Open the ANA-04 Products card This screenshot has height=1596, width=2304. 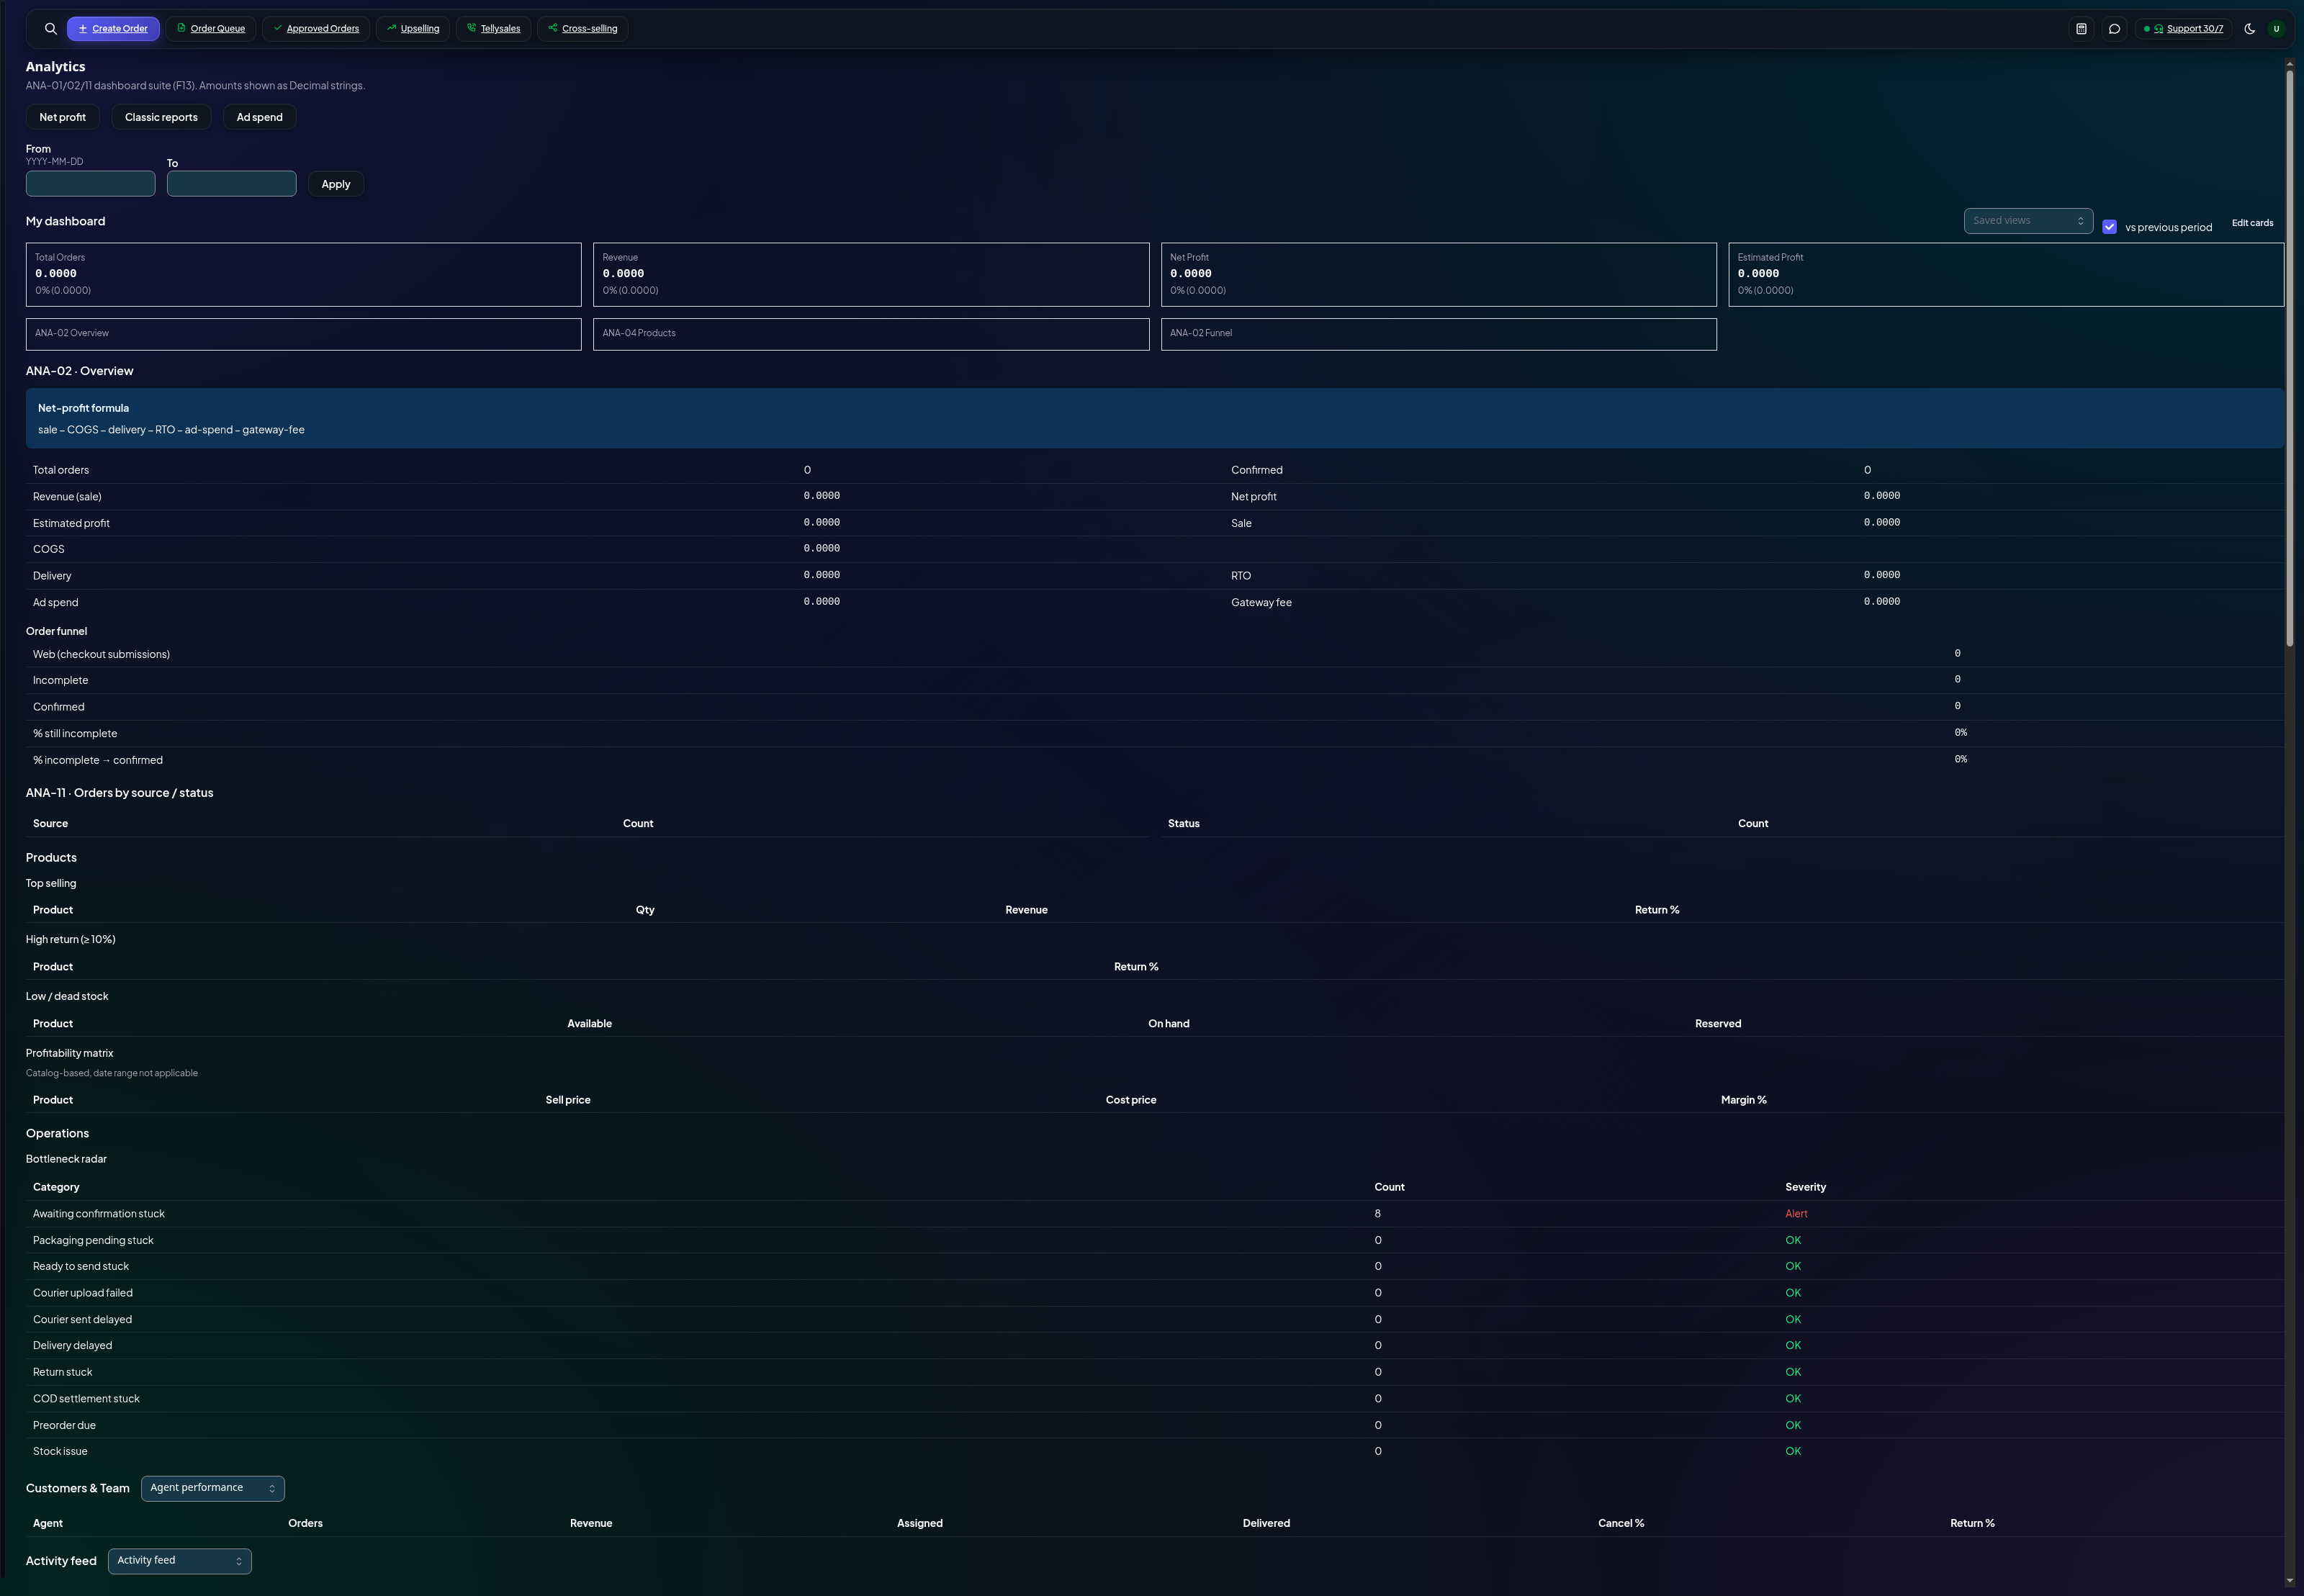tap(871, 334)
